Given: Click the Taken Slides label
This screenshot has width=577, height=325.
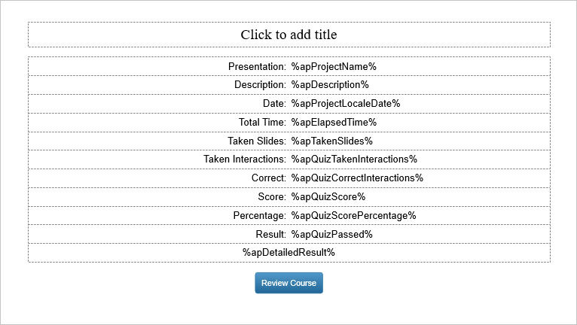Looking at the screenshot, I should point(256,141).
